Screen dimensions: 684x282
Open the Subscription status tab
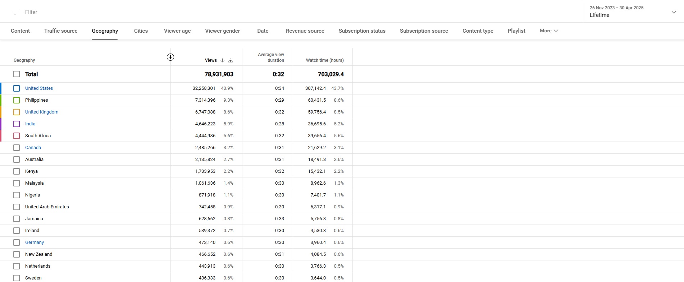click(x=362, y=31)
